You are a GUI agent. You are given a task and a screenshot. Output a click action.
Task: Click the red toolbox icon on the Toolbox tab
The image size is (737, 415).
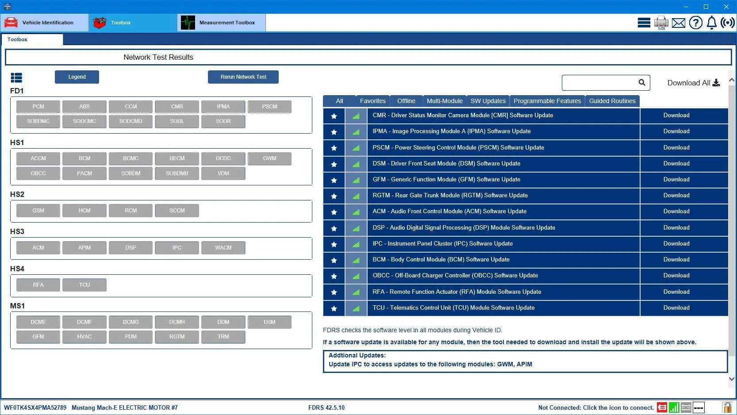(x=100, y=23)
